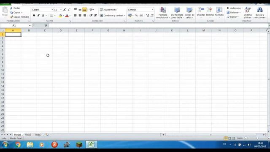Expand Combinar y centrar dropdown arrow
Image resolution: width=270 pixels, height=152 pixels.
124,16
